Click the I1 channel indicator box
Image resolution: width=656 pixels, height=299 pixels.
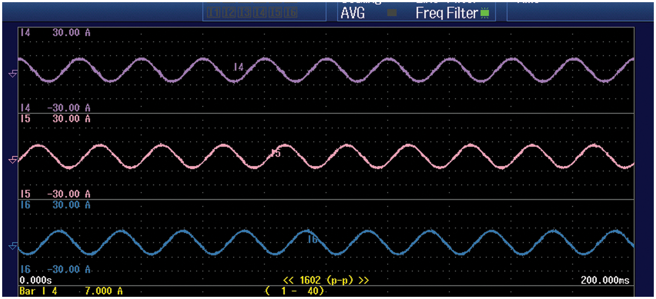click(x=213, y=13)
